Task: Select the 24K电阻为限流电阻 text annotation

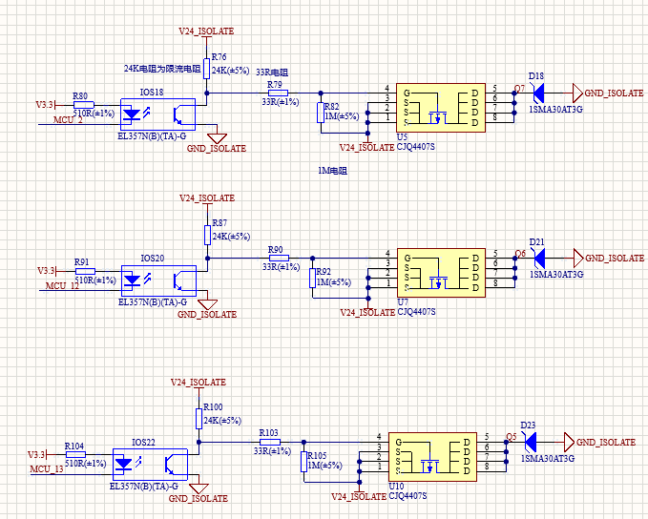Action: click(162, 69)
